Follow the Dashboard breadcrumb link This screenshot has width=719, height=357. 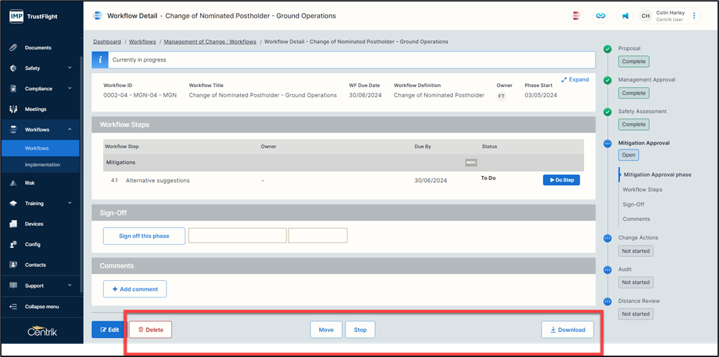(107, 42)
